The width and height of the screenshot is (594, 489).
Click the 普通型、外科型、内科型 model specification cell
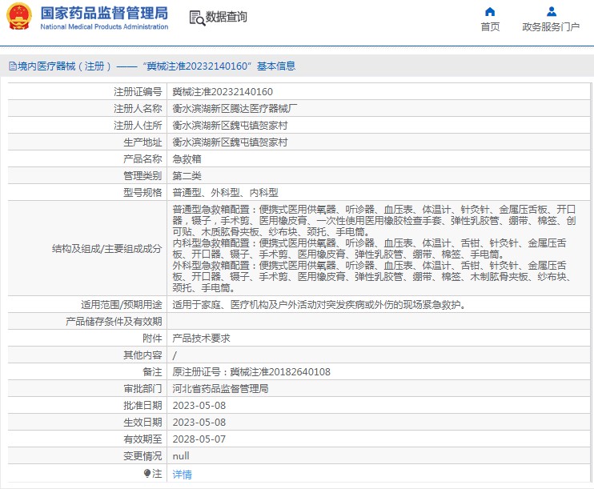pos(225,193)
